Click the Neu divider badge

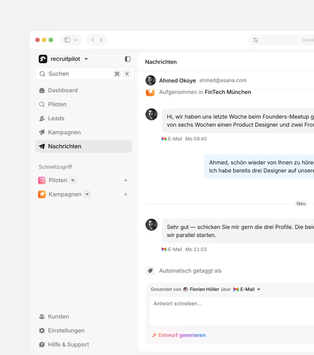[x=301, y=204]
